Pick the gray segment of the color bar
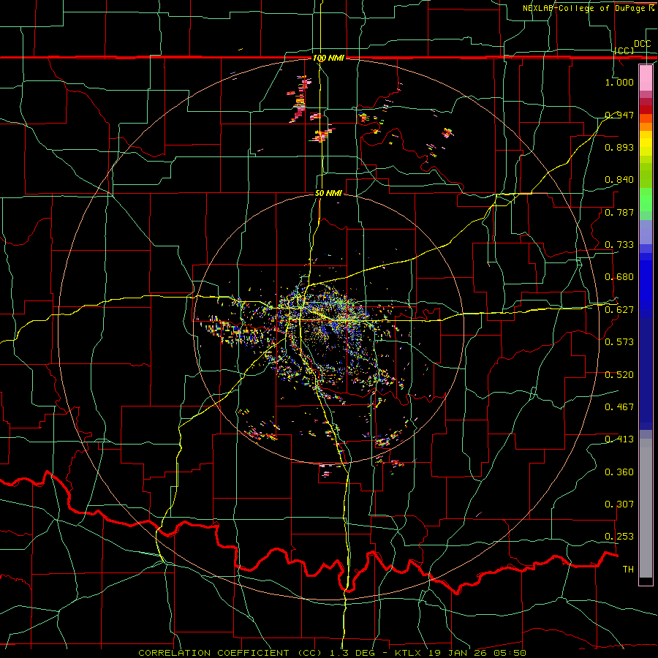The width and height of the screenshot is (658, 658). (646, 508)
